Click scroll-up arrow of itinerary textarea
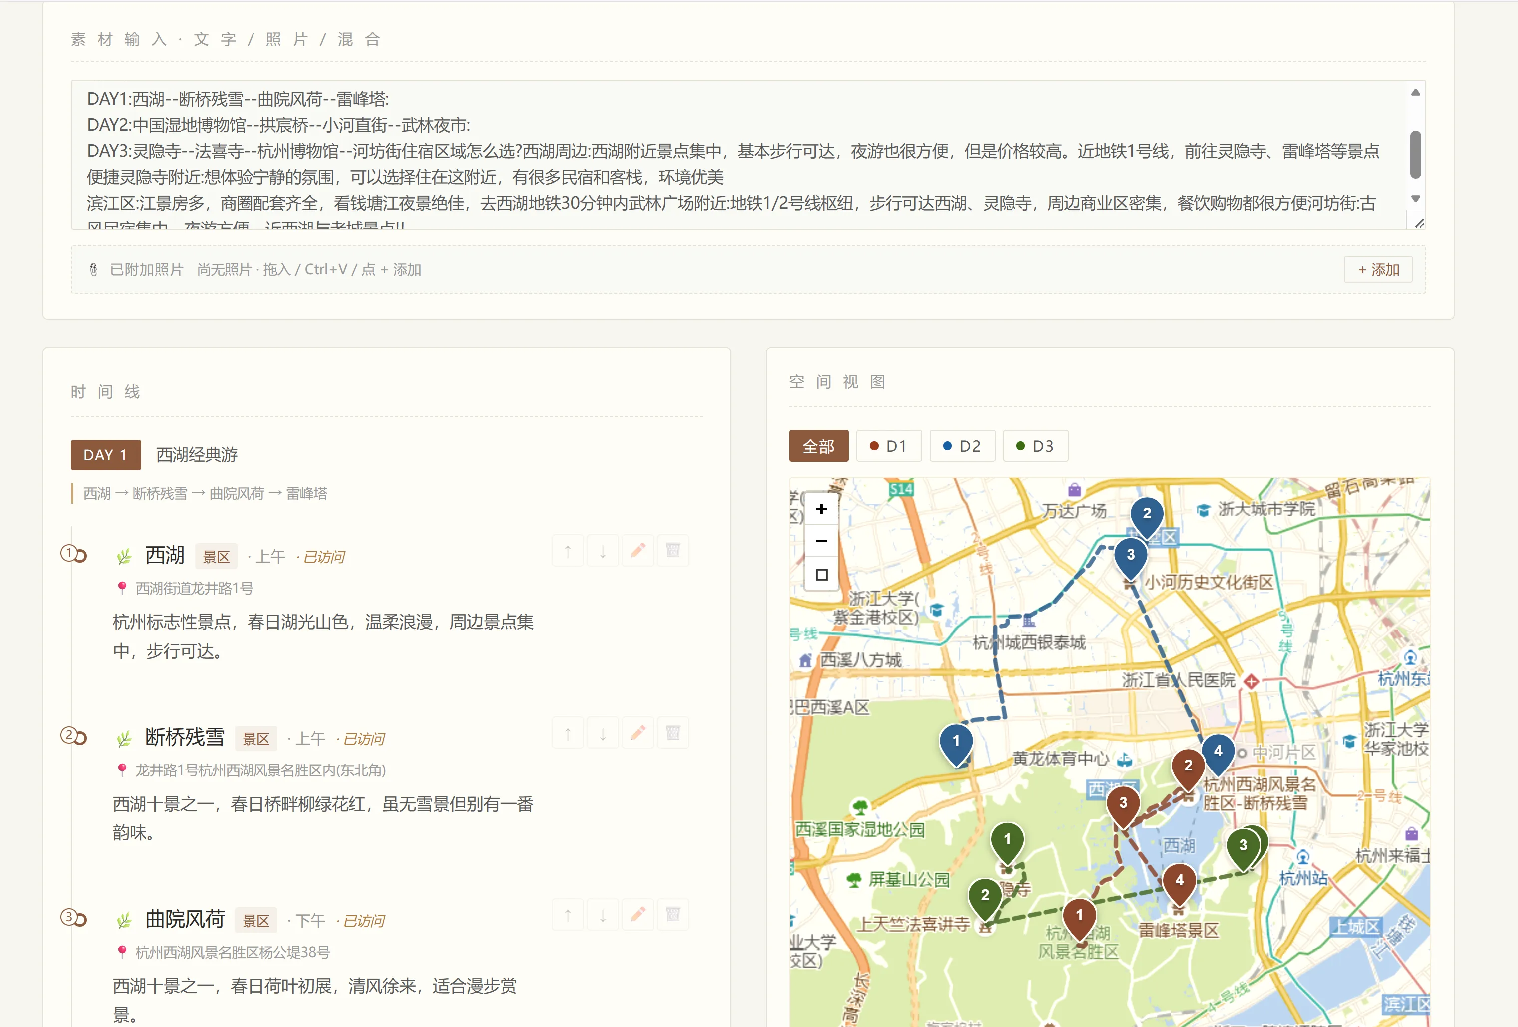The height and width of the screenshot is (1027, 1518). [1415, 93]
